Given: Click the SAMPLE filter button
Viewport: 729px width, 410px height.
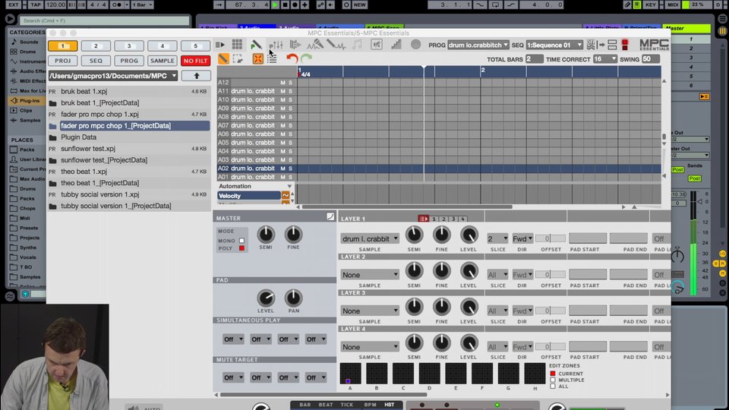Looking at the screenshot, I should (163, 61).
